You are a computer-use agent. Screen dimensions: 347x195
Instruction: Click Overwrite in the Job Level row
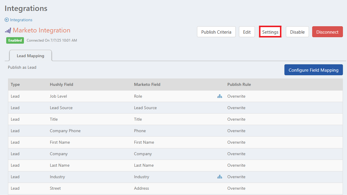point(236,96)
